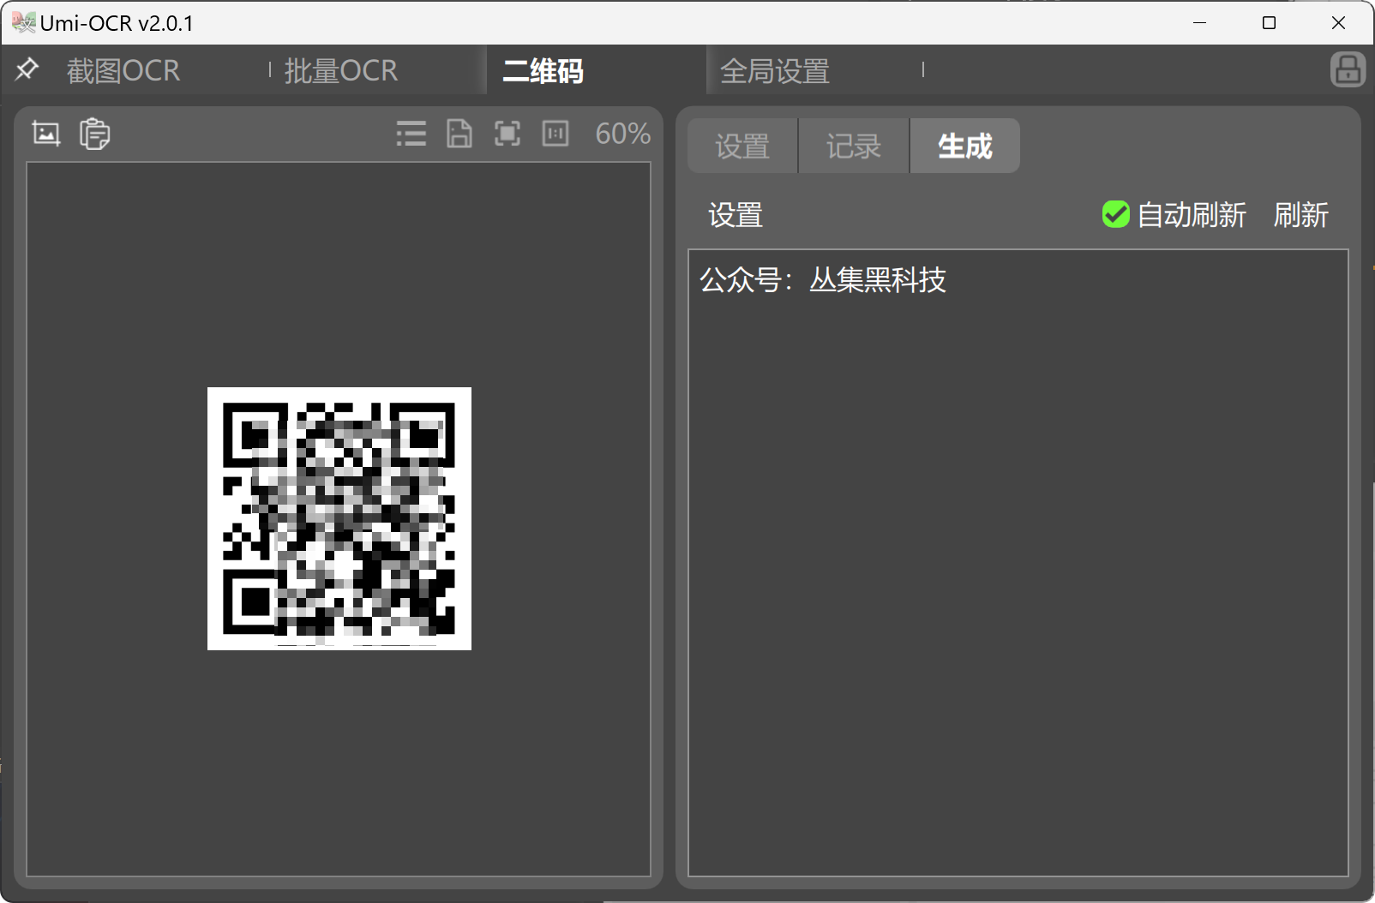This screenshot has width=1375, height=903.
Task: Select the 生成 sub-tab
Action: [965, 146]
